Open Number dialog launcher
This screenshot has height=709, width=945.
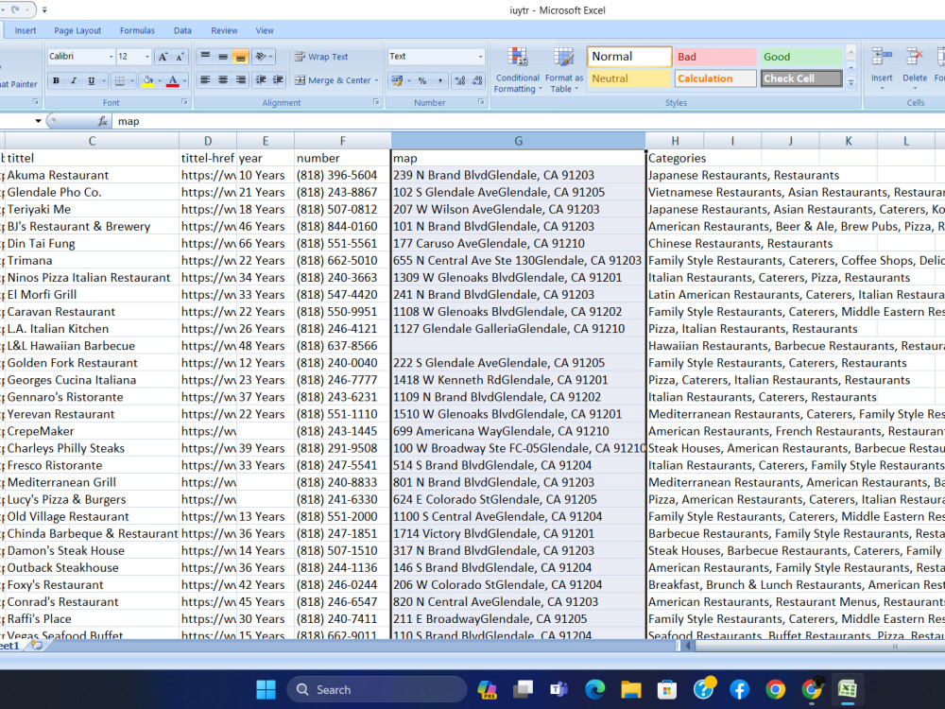pyautogui.click(x=481, y=102)
